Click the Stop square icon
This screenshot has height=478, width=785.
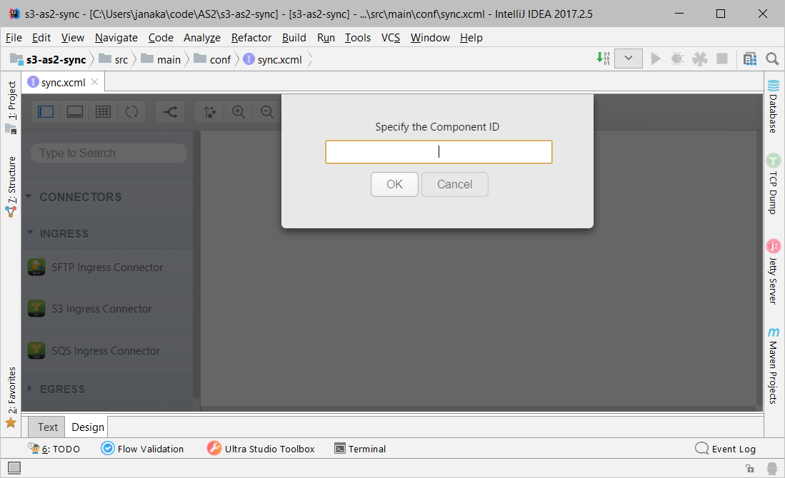[722, 59]
